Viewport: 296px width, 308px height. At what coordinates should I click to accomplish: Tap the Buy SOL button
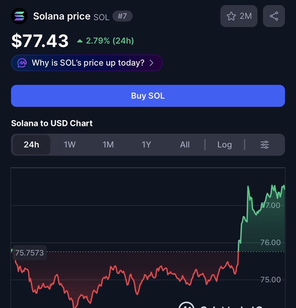point(148,96)
